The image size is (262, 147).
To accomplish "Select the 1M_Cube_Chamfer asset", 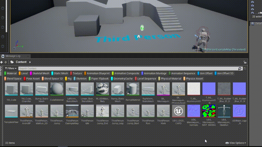I will (26, 92).
